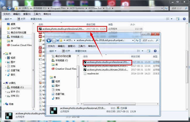This screenshot has height=122, width=190.
Task: Open 查看(V) menu in back window
Action: [27, 14]
